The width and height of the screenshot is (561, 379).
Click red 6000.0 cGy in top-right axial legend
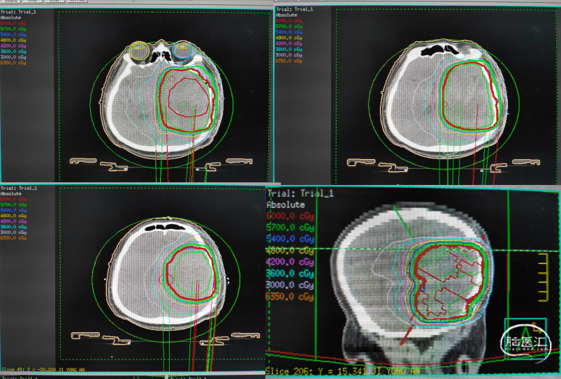click(x=289, y=21)
